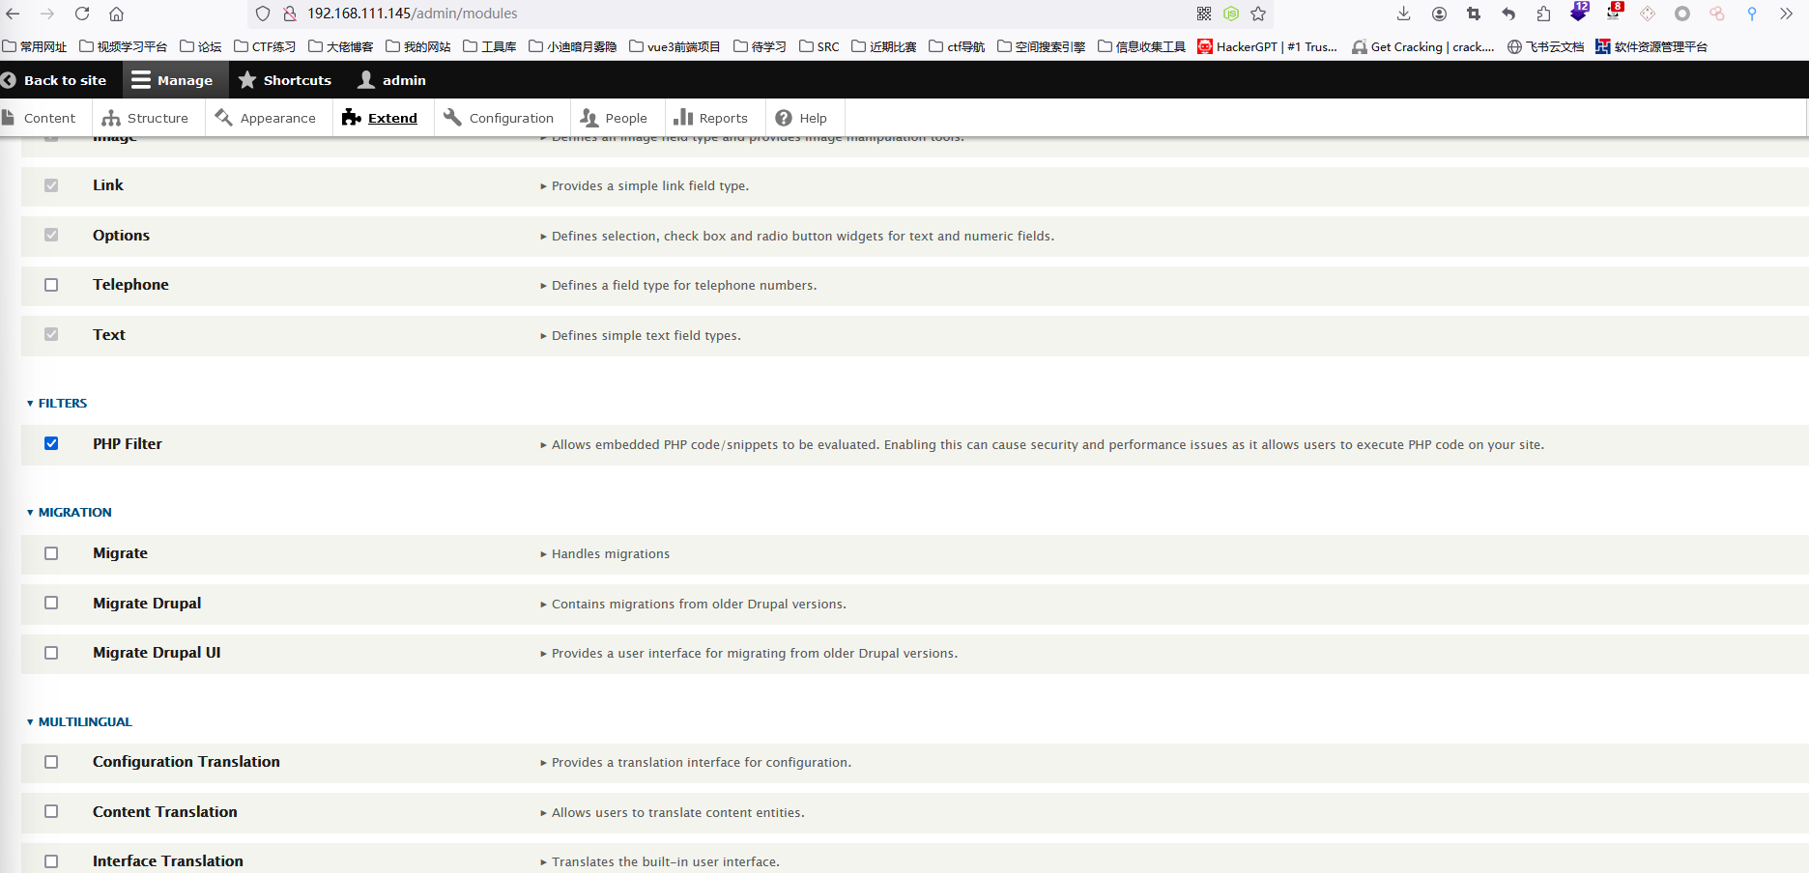Open the Manage menu tab
Viewport: 1809px width, 873px height.
172,80
